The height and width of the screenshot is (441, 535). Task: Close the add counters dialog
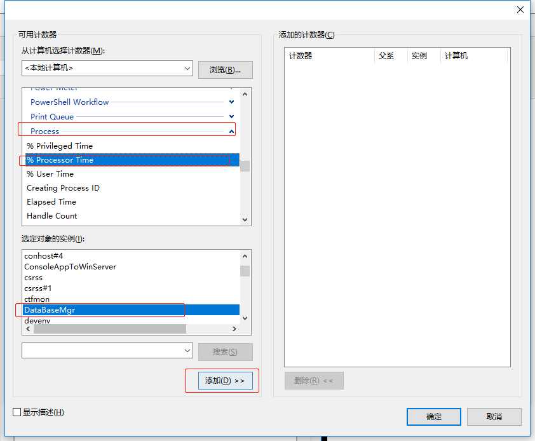pyautogui.click(x=520, y=10)
